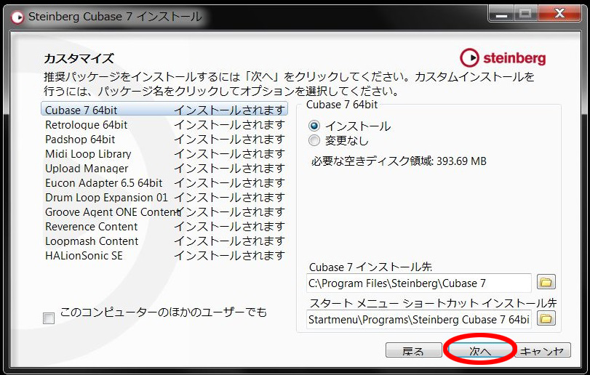Click the 次へ button

[x=479, y=350]
